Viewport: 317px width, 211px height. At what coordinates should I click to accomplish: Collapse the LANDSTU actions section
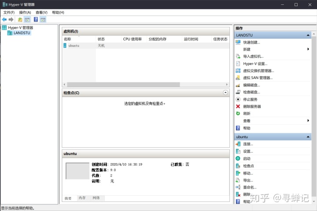tap(308, 35)
